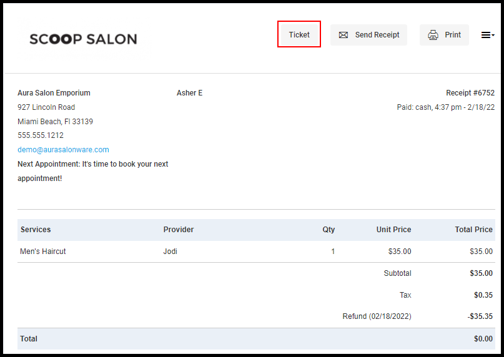Click the Print button
The height and width of the screenshot is (357, 504).
[x=444, y=35]
